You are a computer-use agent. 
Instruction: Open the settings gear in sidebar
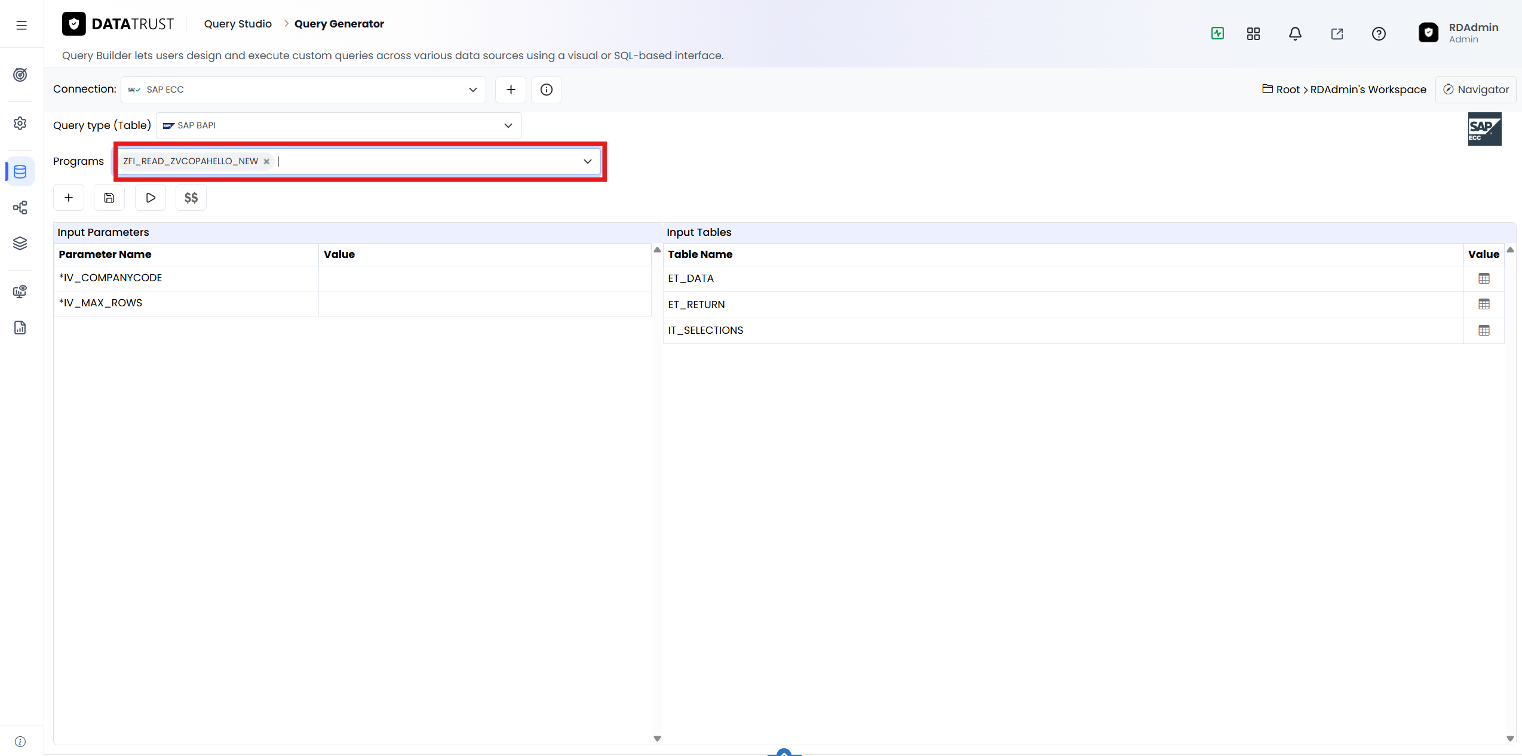pos(20,123)
